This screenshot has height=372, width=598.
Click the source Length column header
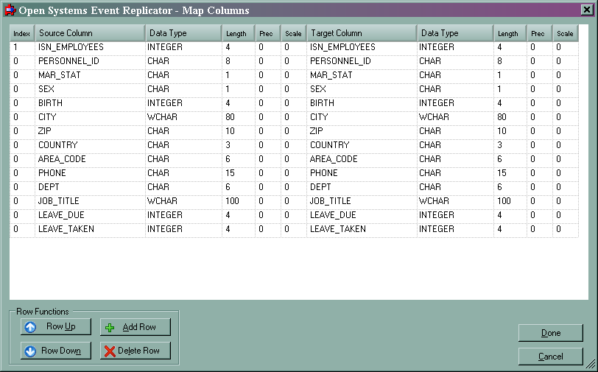pos(239,33)
